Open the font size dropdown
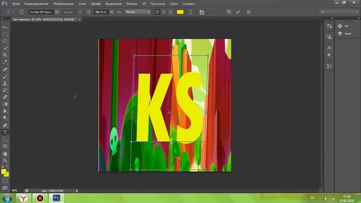361x203 pixels. pyautogui.click(x=112, y=12)
